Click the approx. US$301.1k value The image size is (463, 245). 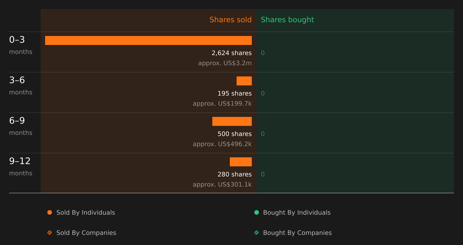(222, 185)
